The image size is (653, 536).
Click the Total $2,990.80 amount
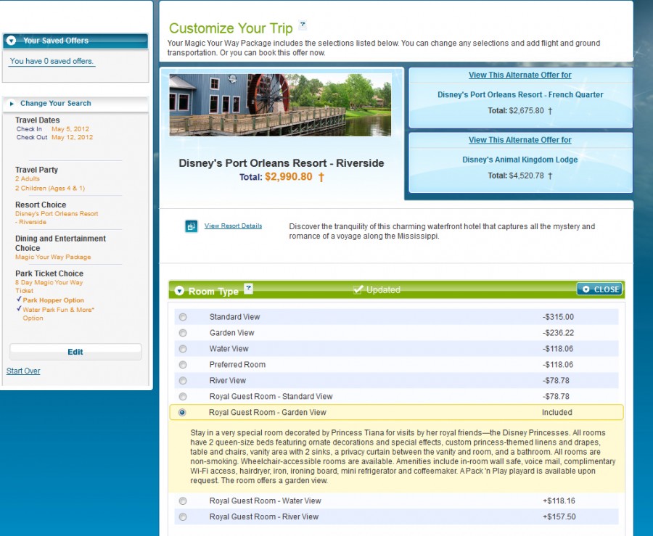tap(288, 177)
